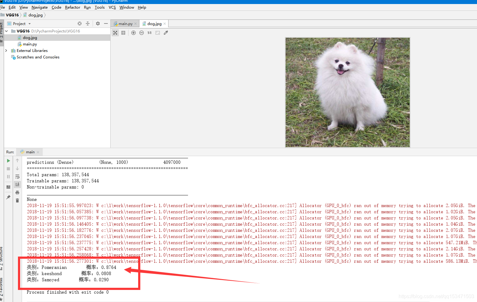Open the Tools menu

(x=100, y=7)
